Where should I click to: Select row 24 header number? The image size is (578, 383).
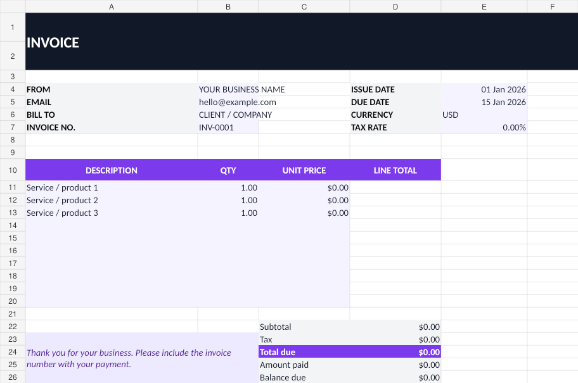point(13,352)
